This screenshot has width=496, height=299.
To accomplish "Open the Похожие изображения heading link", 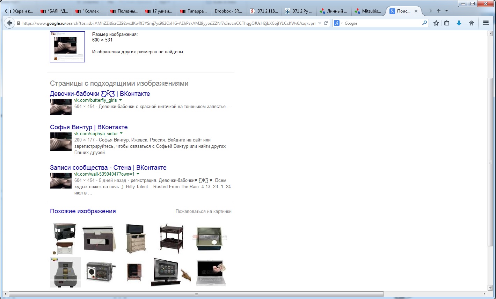I will tap(83, 211).
